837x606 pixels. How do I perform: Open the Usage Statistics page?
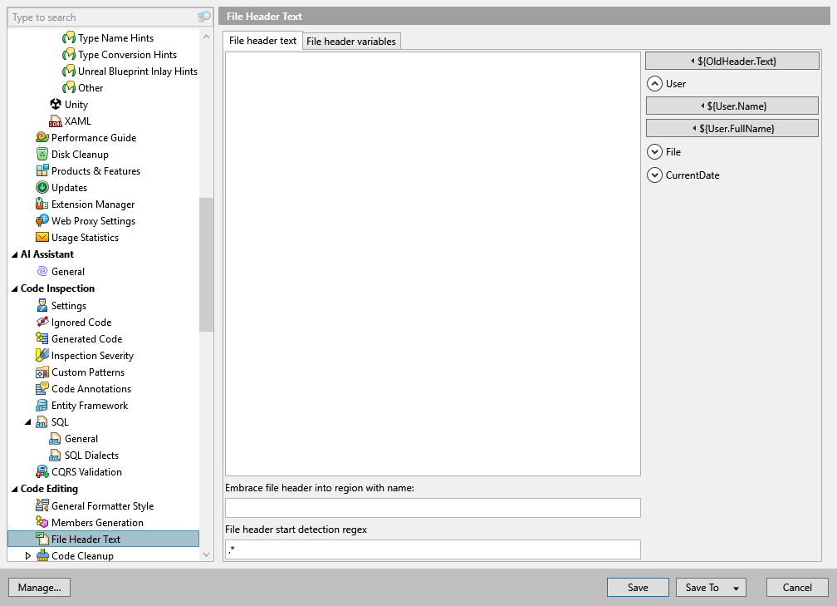(x=87, y=237)
